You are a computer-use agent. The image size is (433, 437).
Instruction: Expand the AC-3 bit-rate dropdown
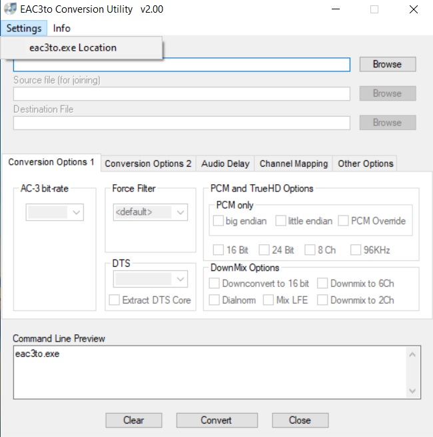pos(55,212)
